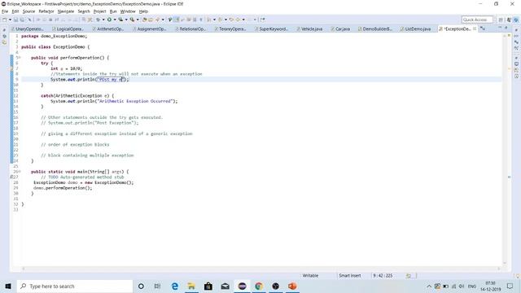Image resolution: width=521 pixels, height=293 pixels.
Task: Click the Open Perspective icon
Action: pyautogui.click(x=501, y=20)
